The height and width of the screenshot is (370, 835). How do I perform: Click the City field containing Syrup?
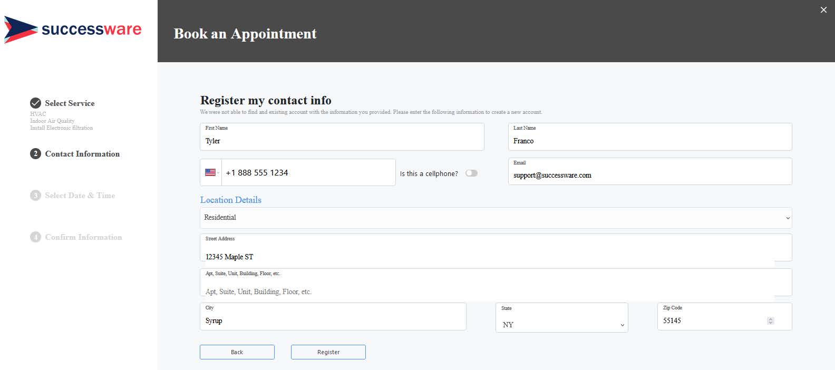pos(333,316)
